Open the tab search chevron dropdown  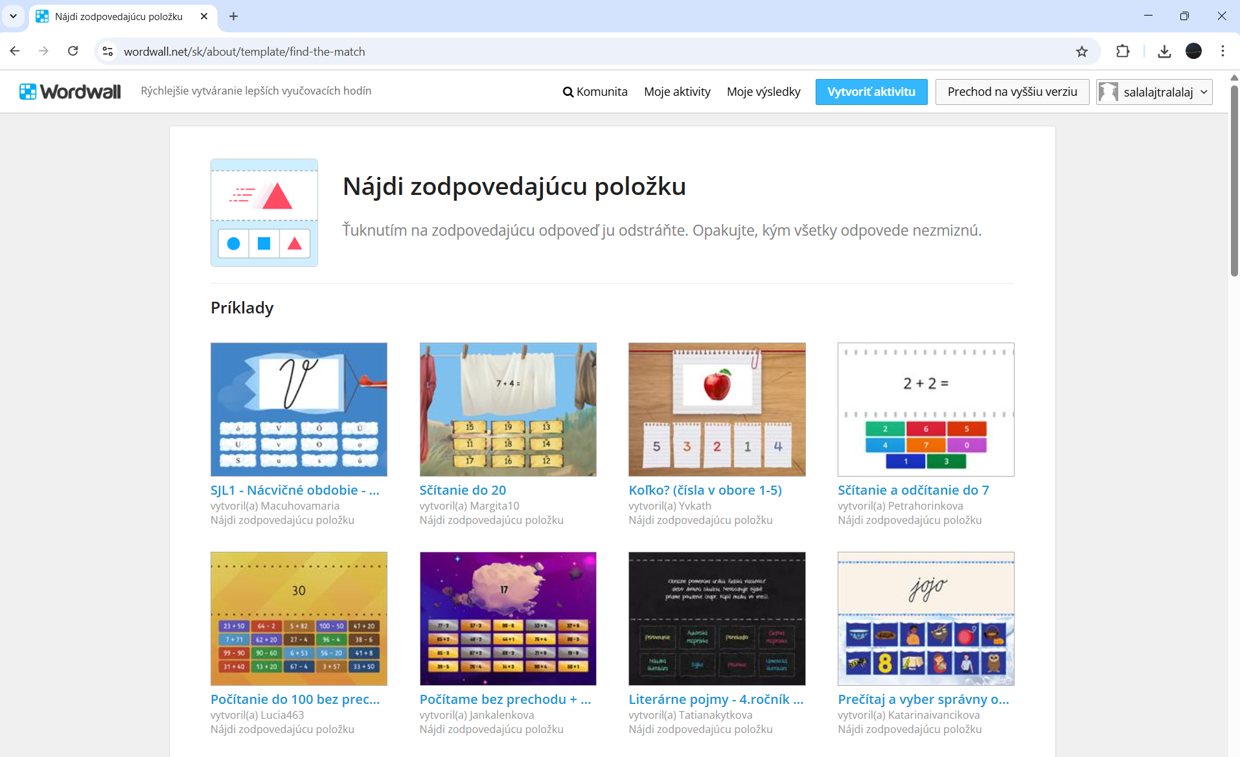pos(13,16)
